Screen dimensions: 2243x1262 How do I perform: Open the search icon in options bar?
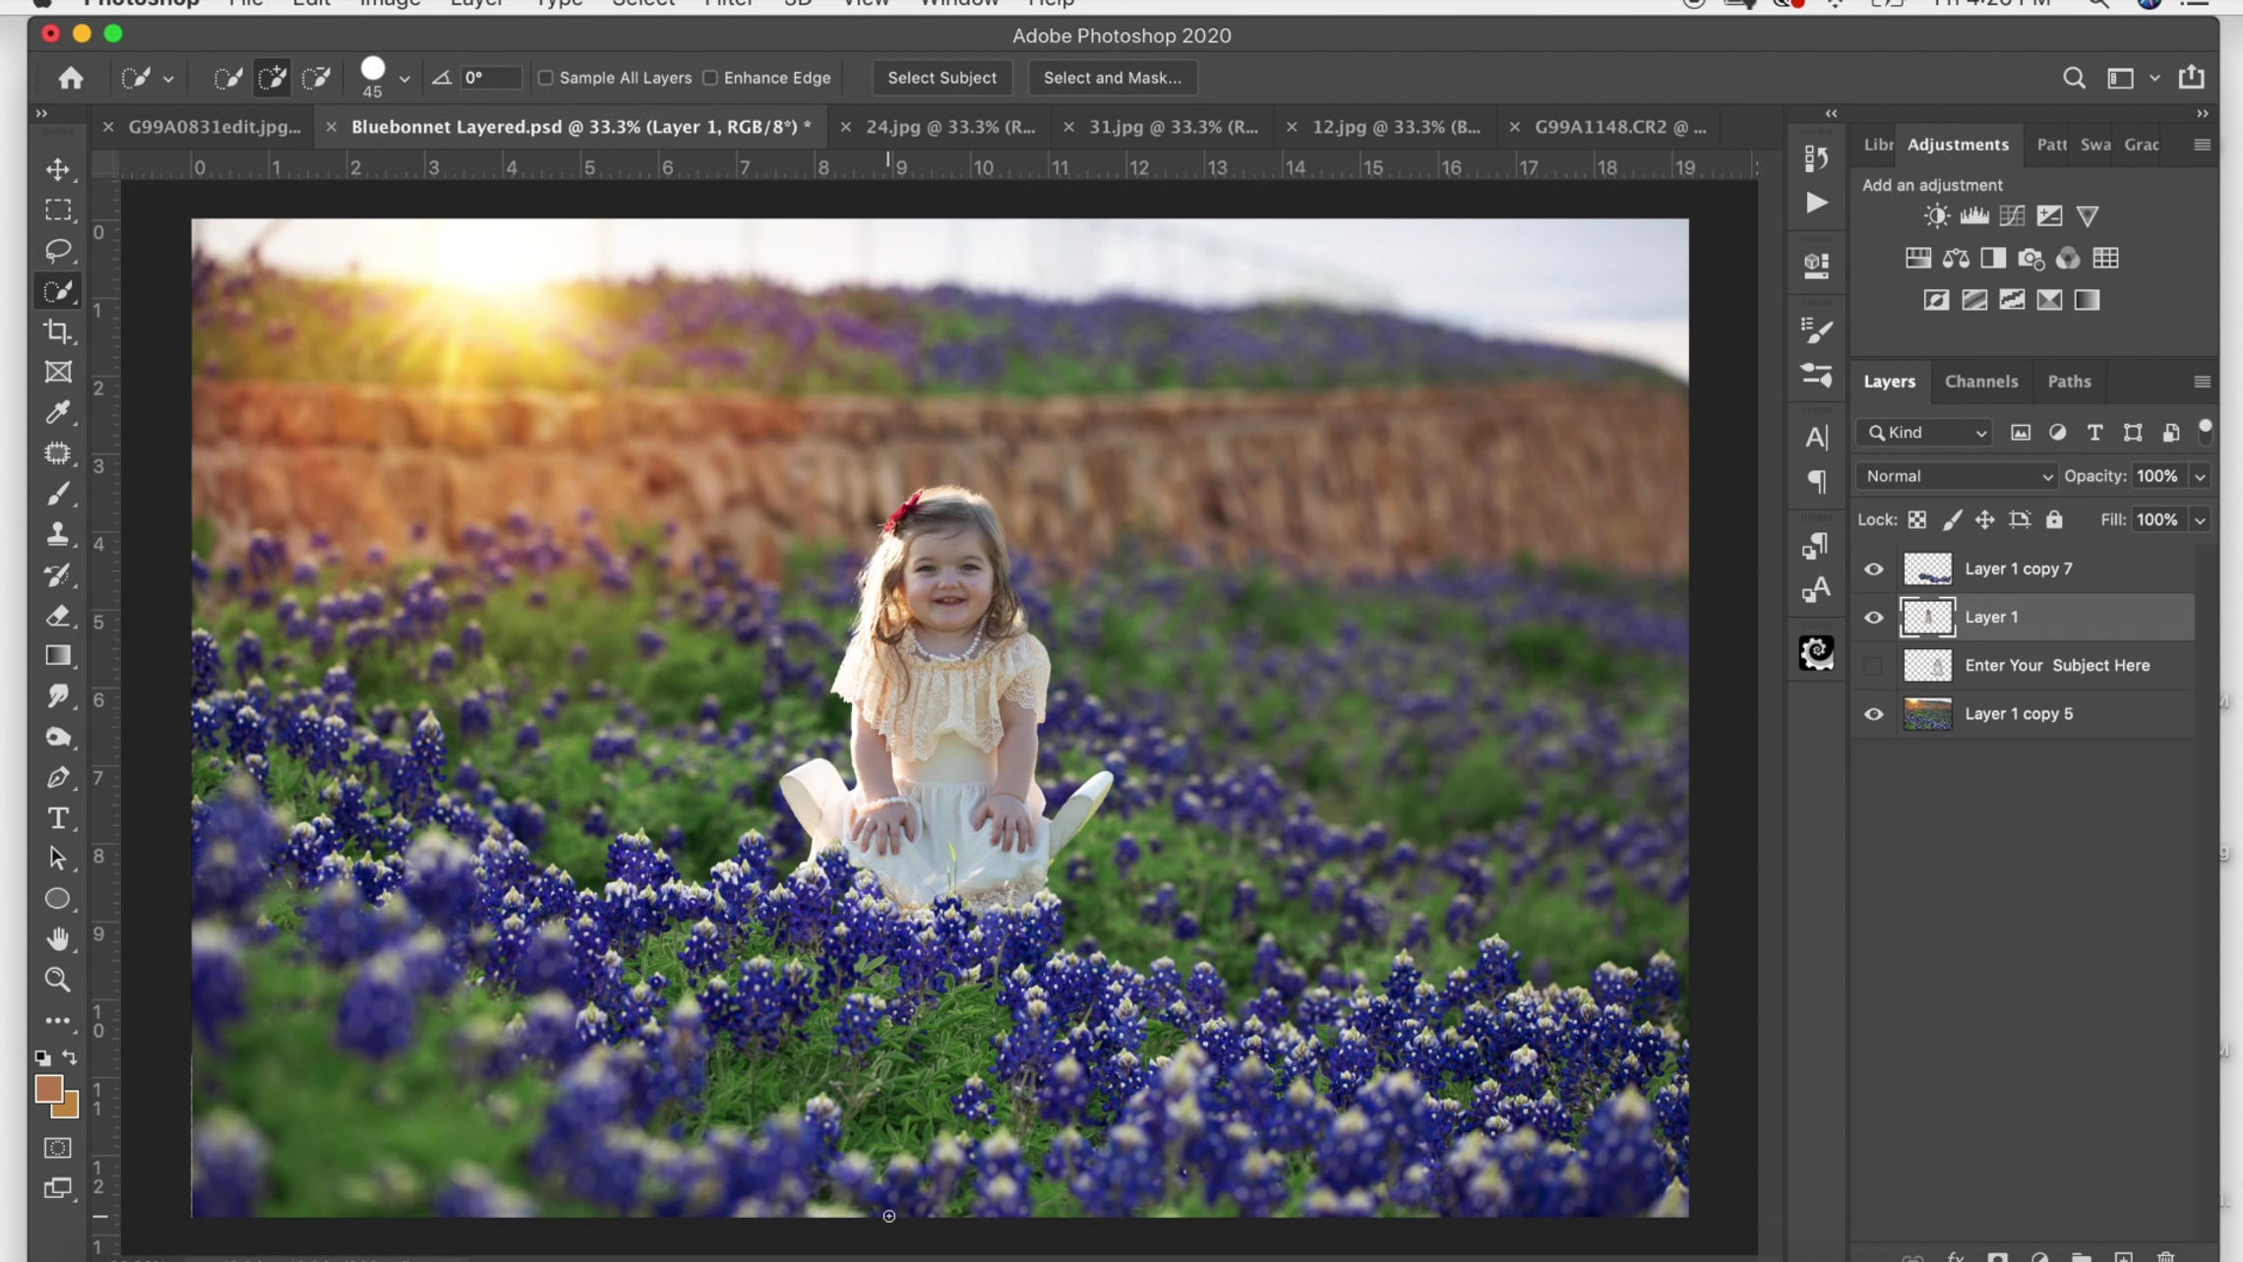coord(2074,78)
